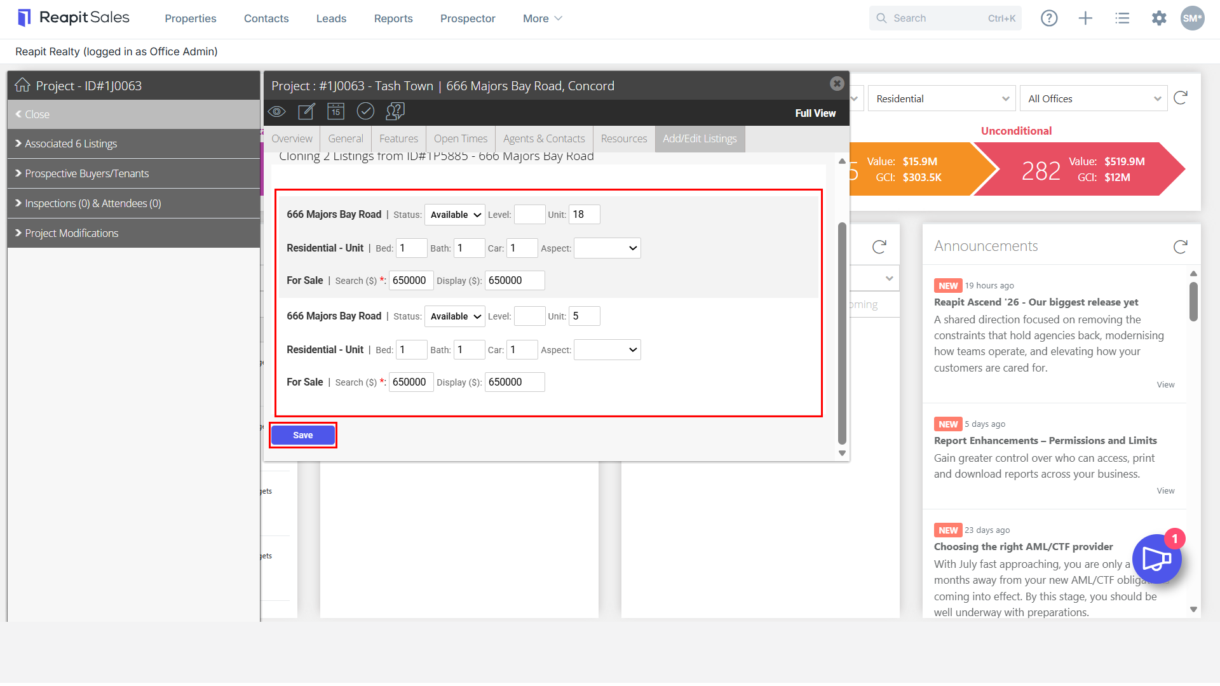Open Aspect dropdown for Unit 5 listing
This screenshot has width=1220, height=686.
click(607, 350)
